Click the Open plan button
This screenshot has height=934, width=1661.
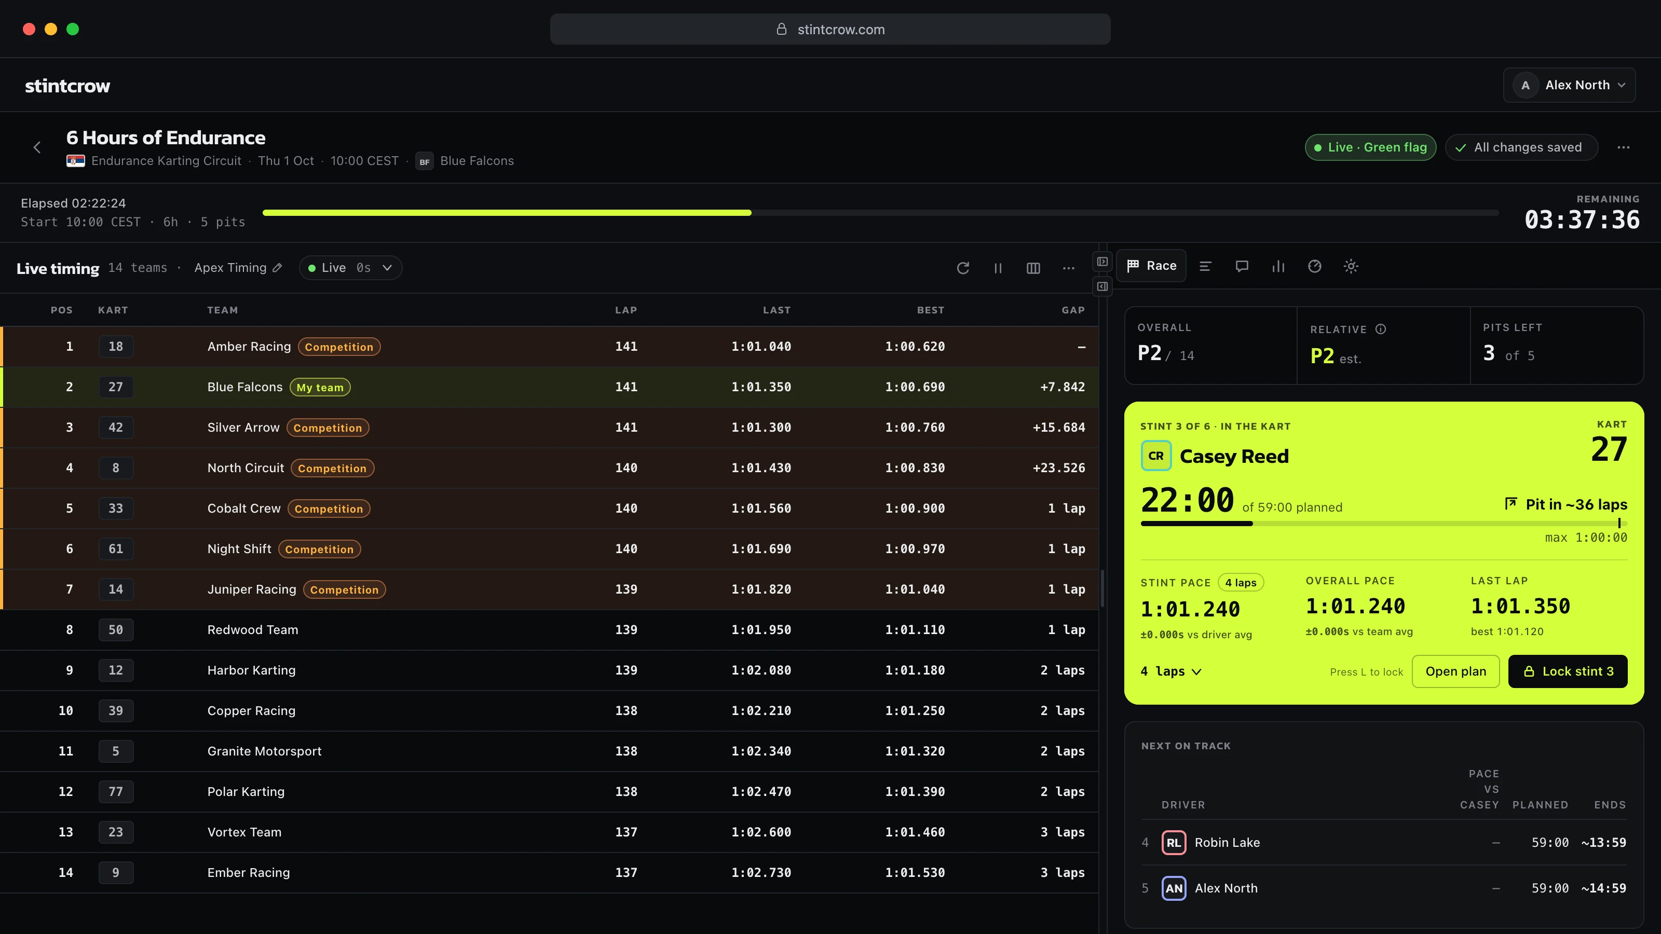1455,671
